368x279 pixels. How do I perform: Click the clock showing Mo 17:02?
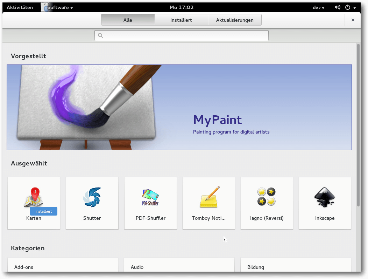(182, 7)
